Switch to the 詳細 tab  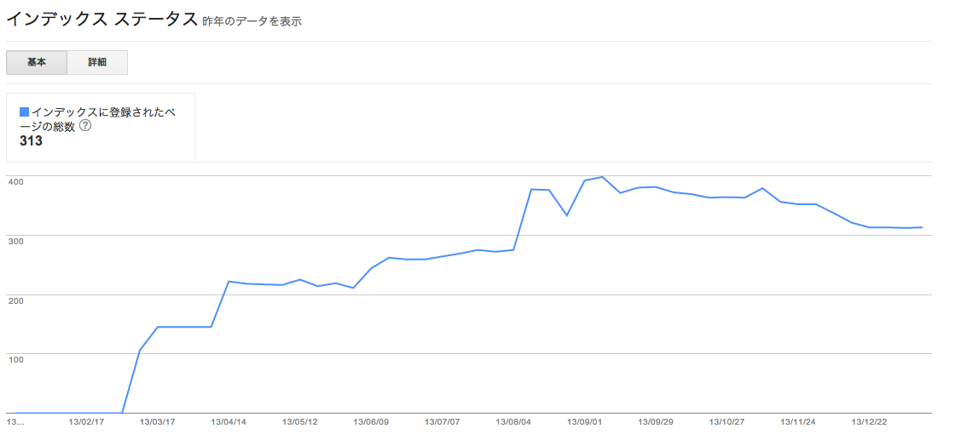[x=97, y=63]
